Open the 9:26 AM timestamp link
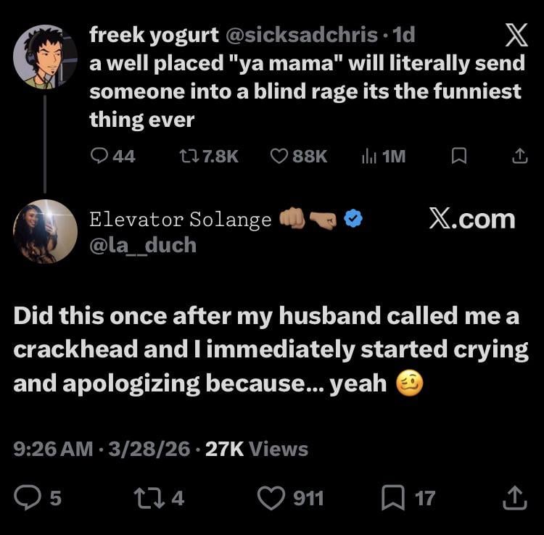 click(53, 449)
